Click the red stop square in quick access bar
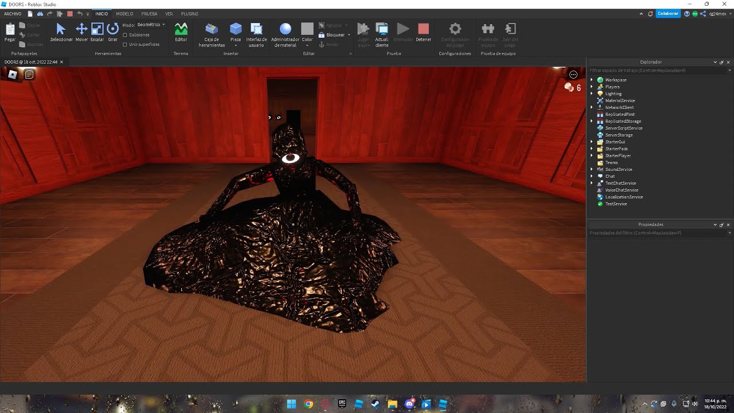The image size is (734, 413). (x=69, y=13)
